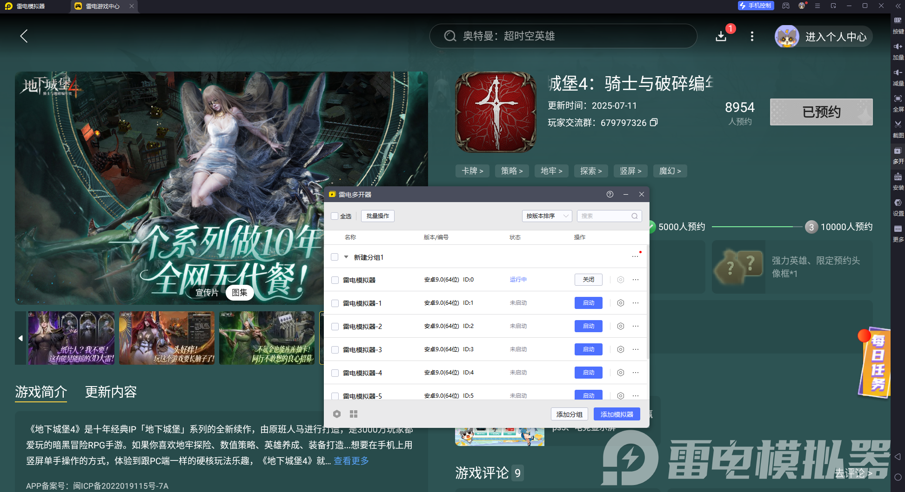Open settings gear for 雷电模拟器-2

tap(621, 326)
